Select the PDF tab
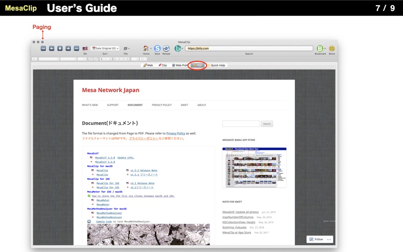Viewport: 403px width, 252px height. 198,65
